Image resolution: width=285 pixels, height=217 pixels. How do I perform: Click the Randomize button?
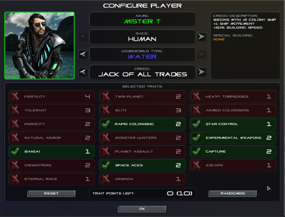233,193
